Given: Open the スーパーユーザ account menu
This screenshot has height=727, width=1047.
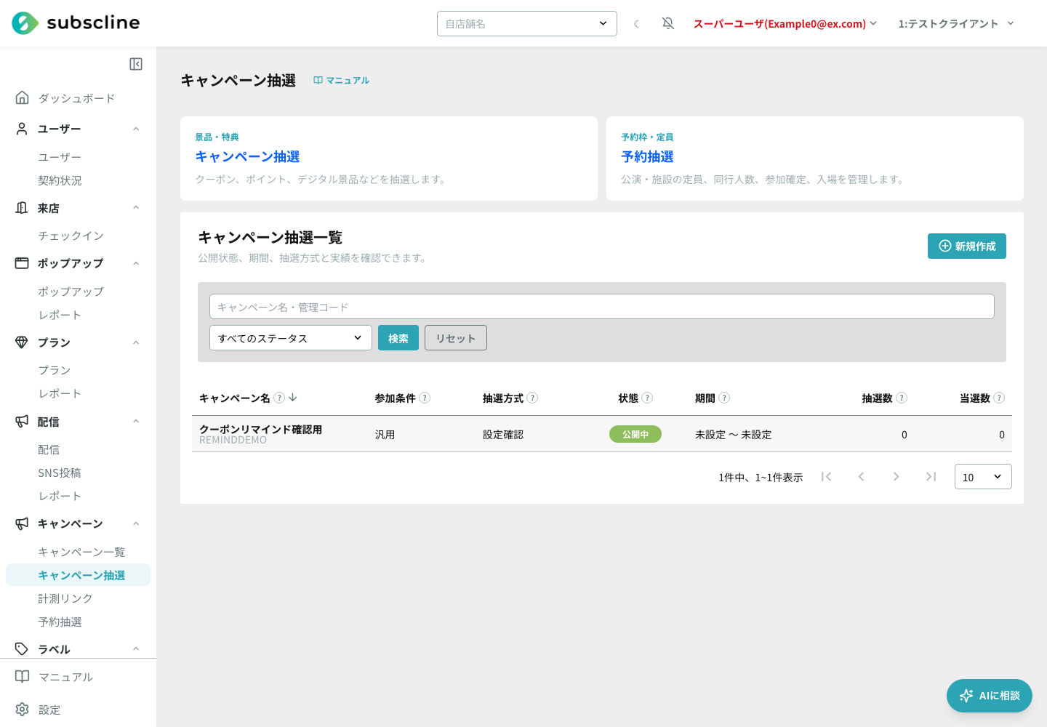Looking at the screenshot, I should [785, 24].
